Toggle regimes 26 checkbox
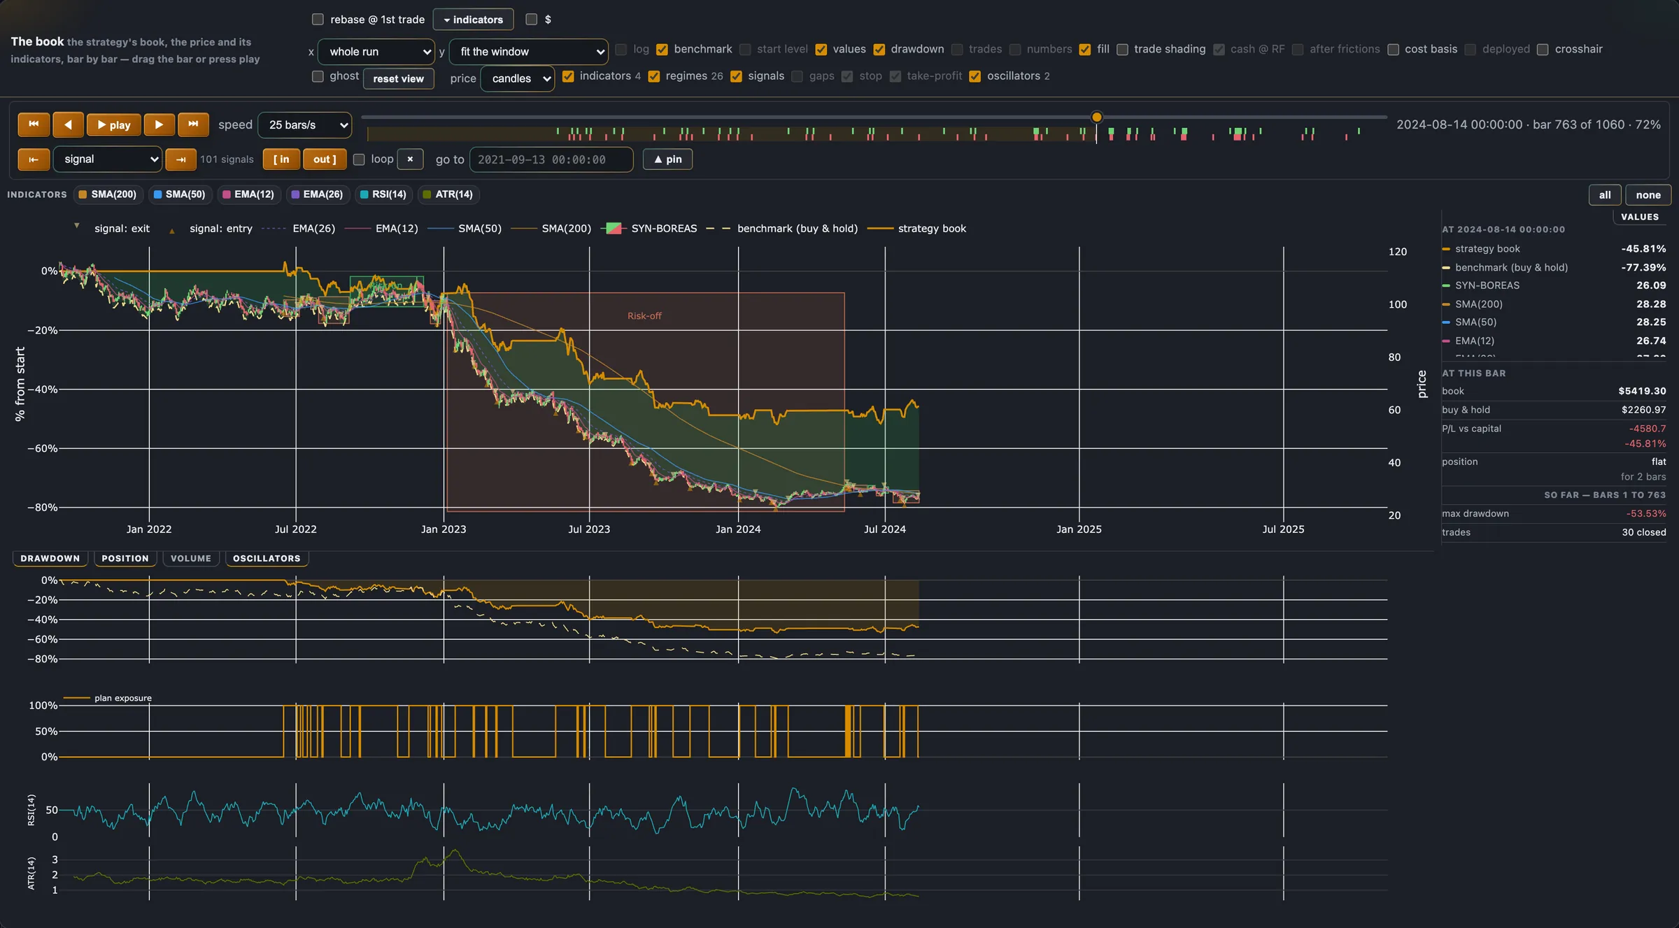The height and width of the screenshot is (928, 1679). [654, 76]
